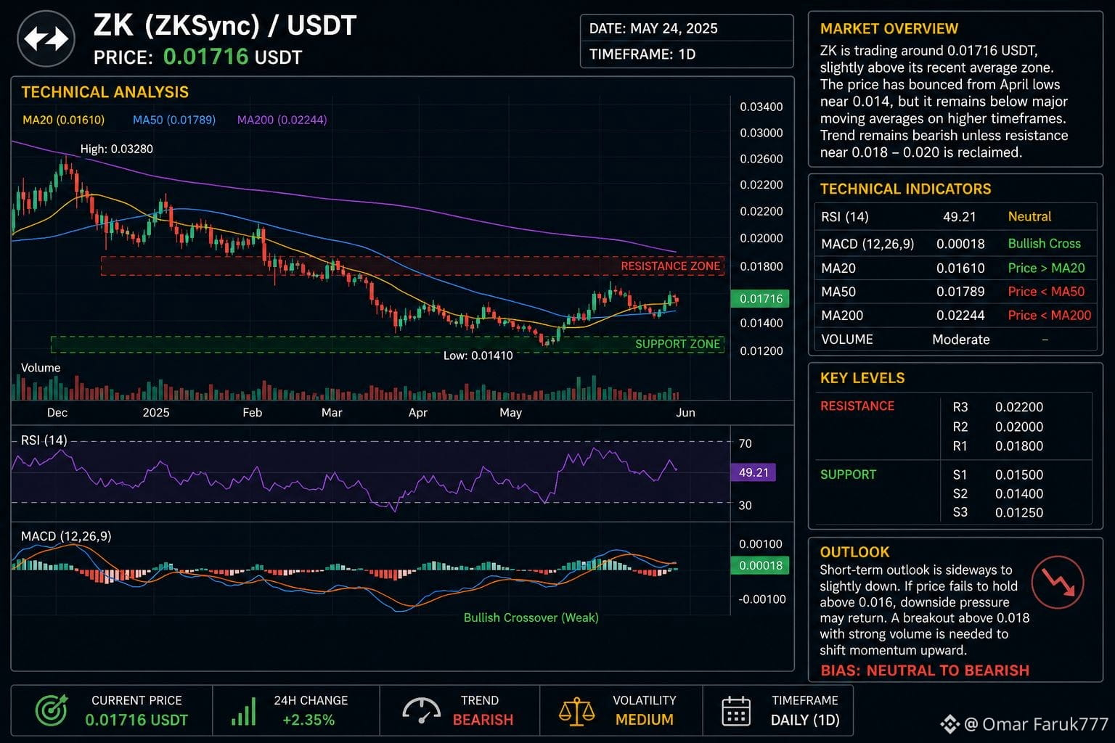
Task: Click the "KEY LEVELS" heading
Action: (862, 378)
